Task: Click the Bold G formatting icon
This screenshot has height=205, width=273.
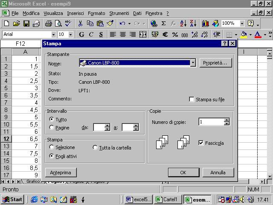Action: click(81, 35)
